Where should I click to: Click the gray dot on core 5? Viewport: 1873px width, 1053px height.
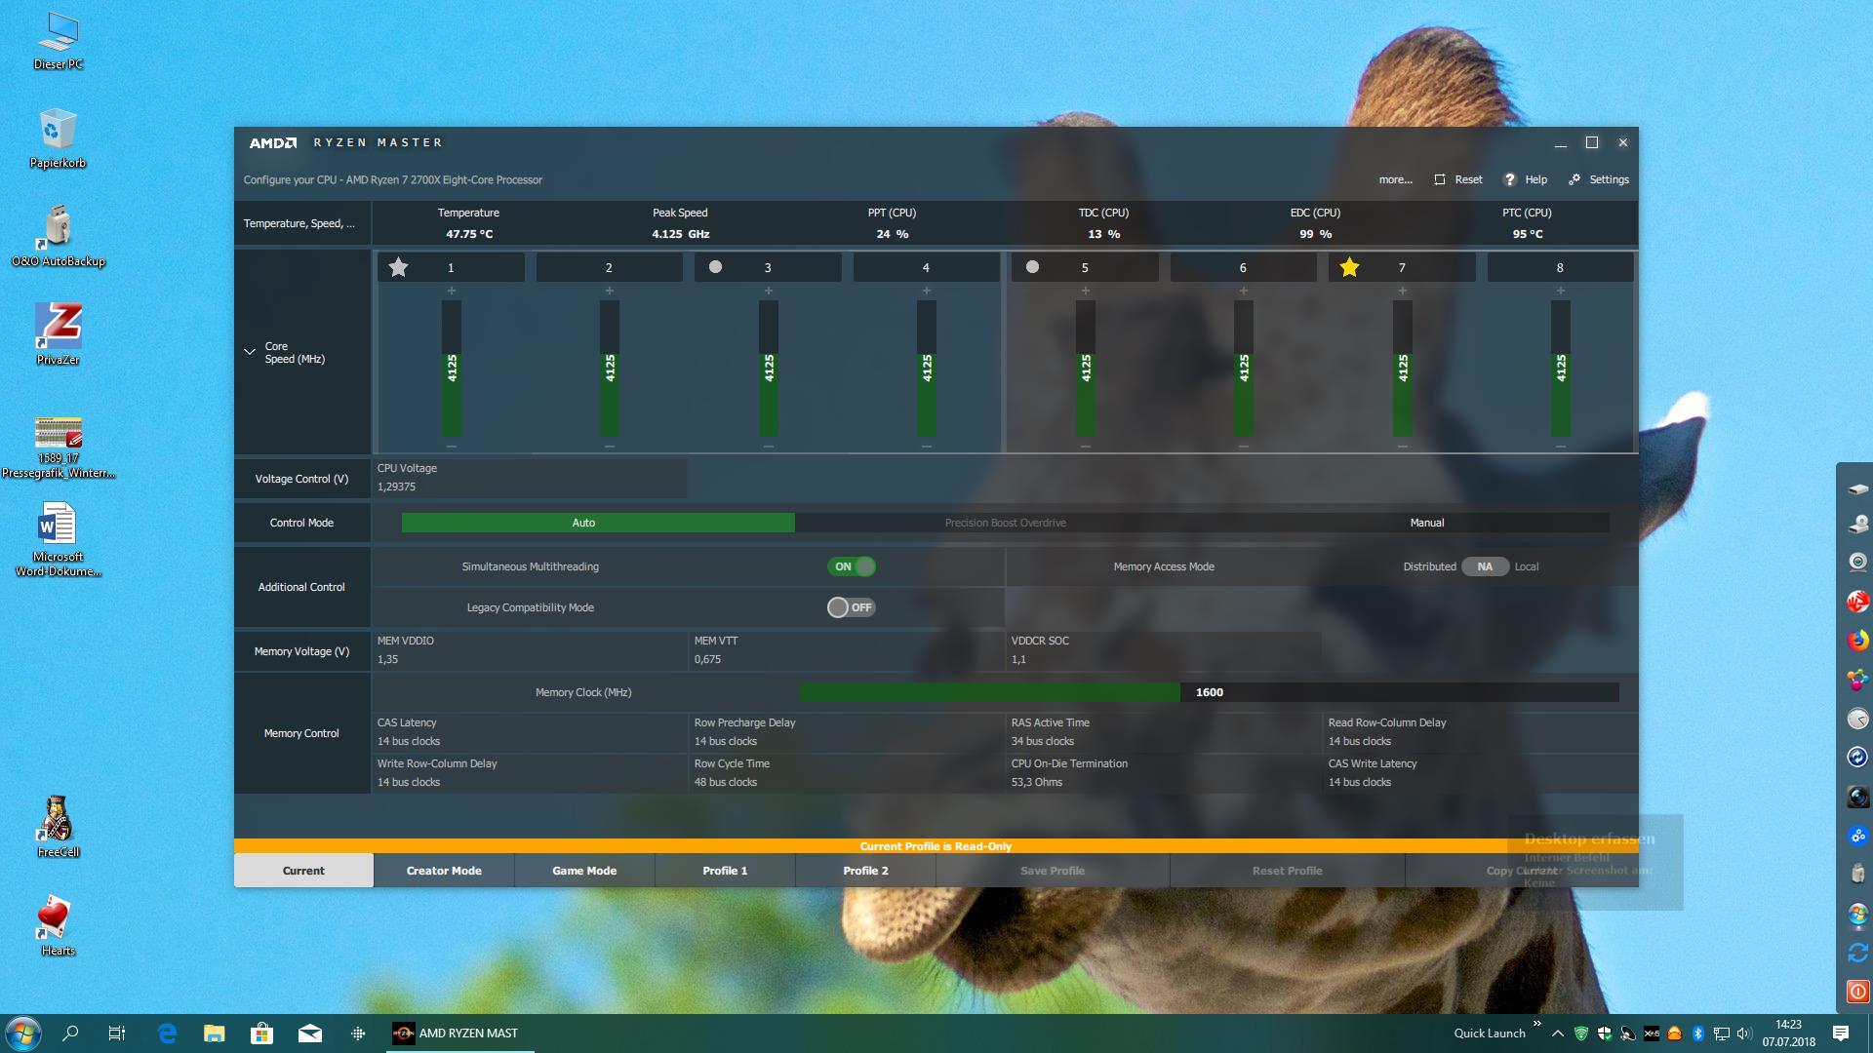pos(1032,267)
